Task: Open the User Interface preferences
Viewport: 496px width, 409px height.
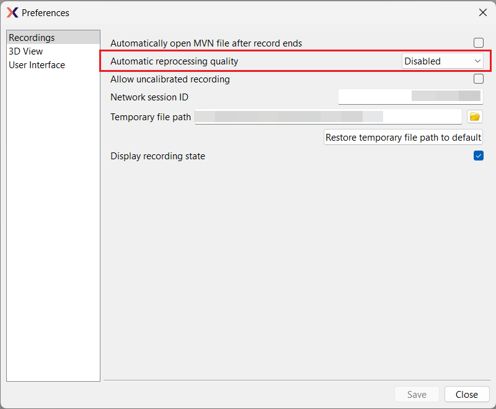Action: pyautogui.click(x=37, y=65)
